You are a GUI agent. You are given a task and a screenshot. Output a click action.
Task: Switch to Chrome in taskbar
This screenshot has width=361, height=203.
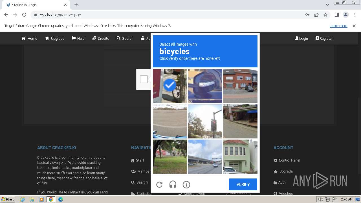[x=51, y=199]
